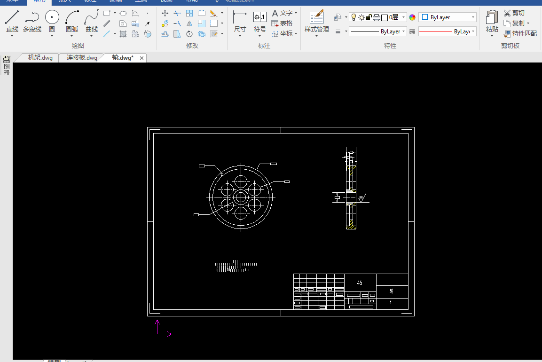Toggle the layer lock padlock icon
The width and height of the screenshot is (542, 362).
369,17
